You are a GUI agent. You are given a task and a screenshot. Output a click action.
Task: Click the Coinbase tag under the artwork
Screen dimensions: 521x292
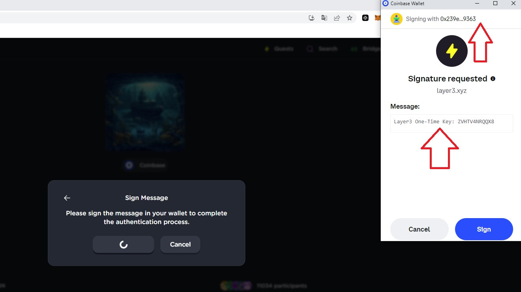145,165
